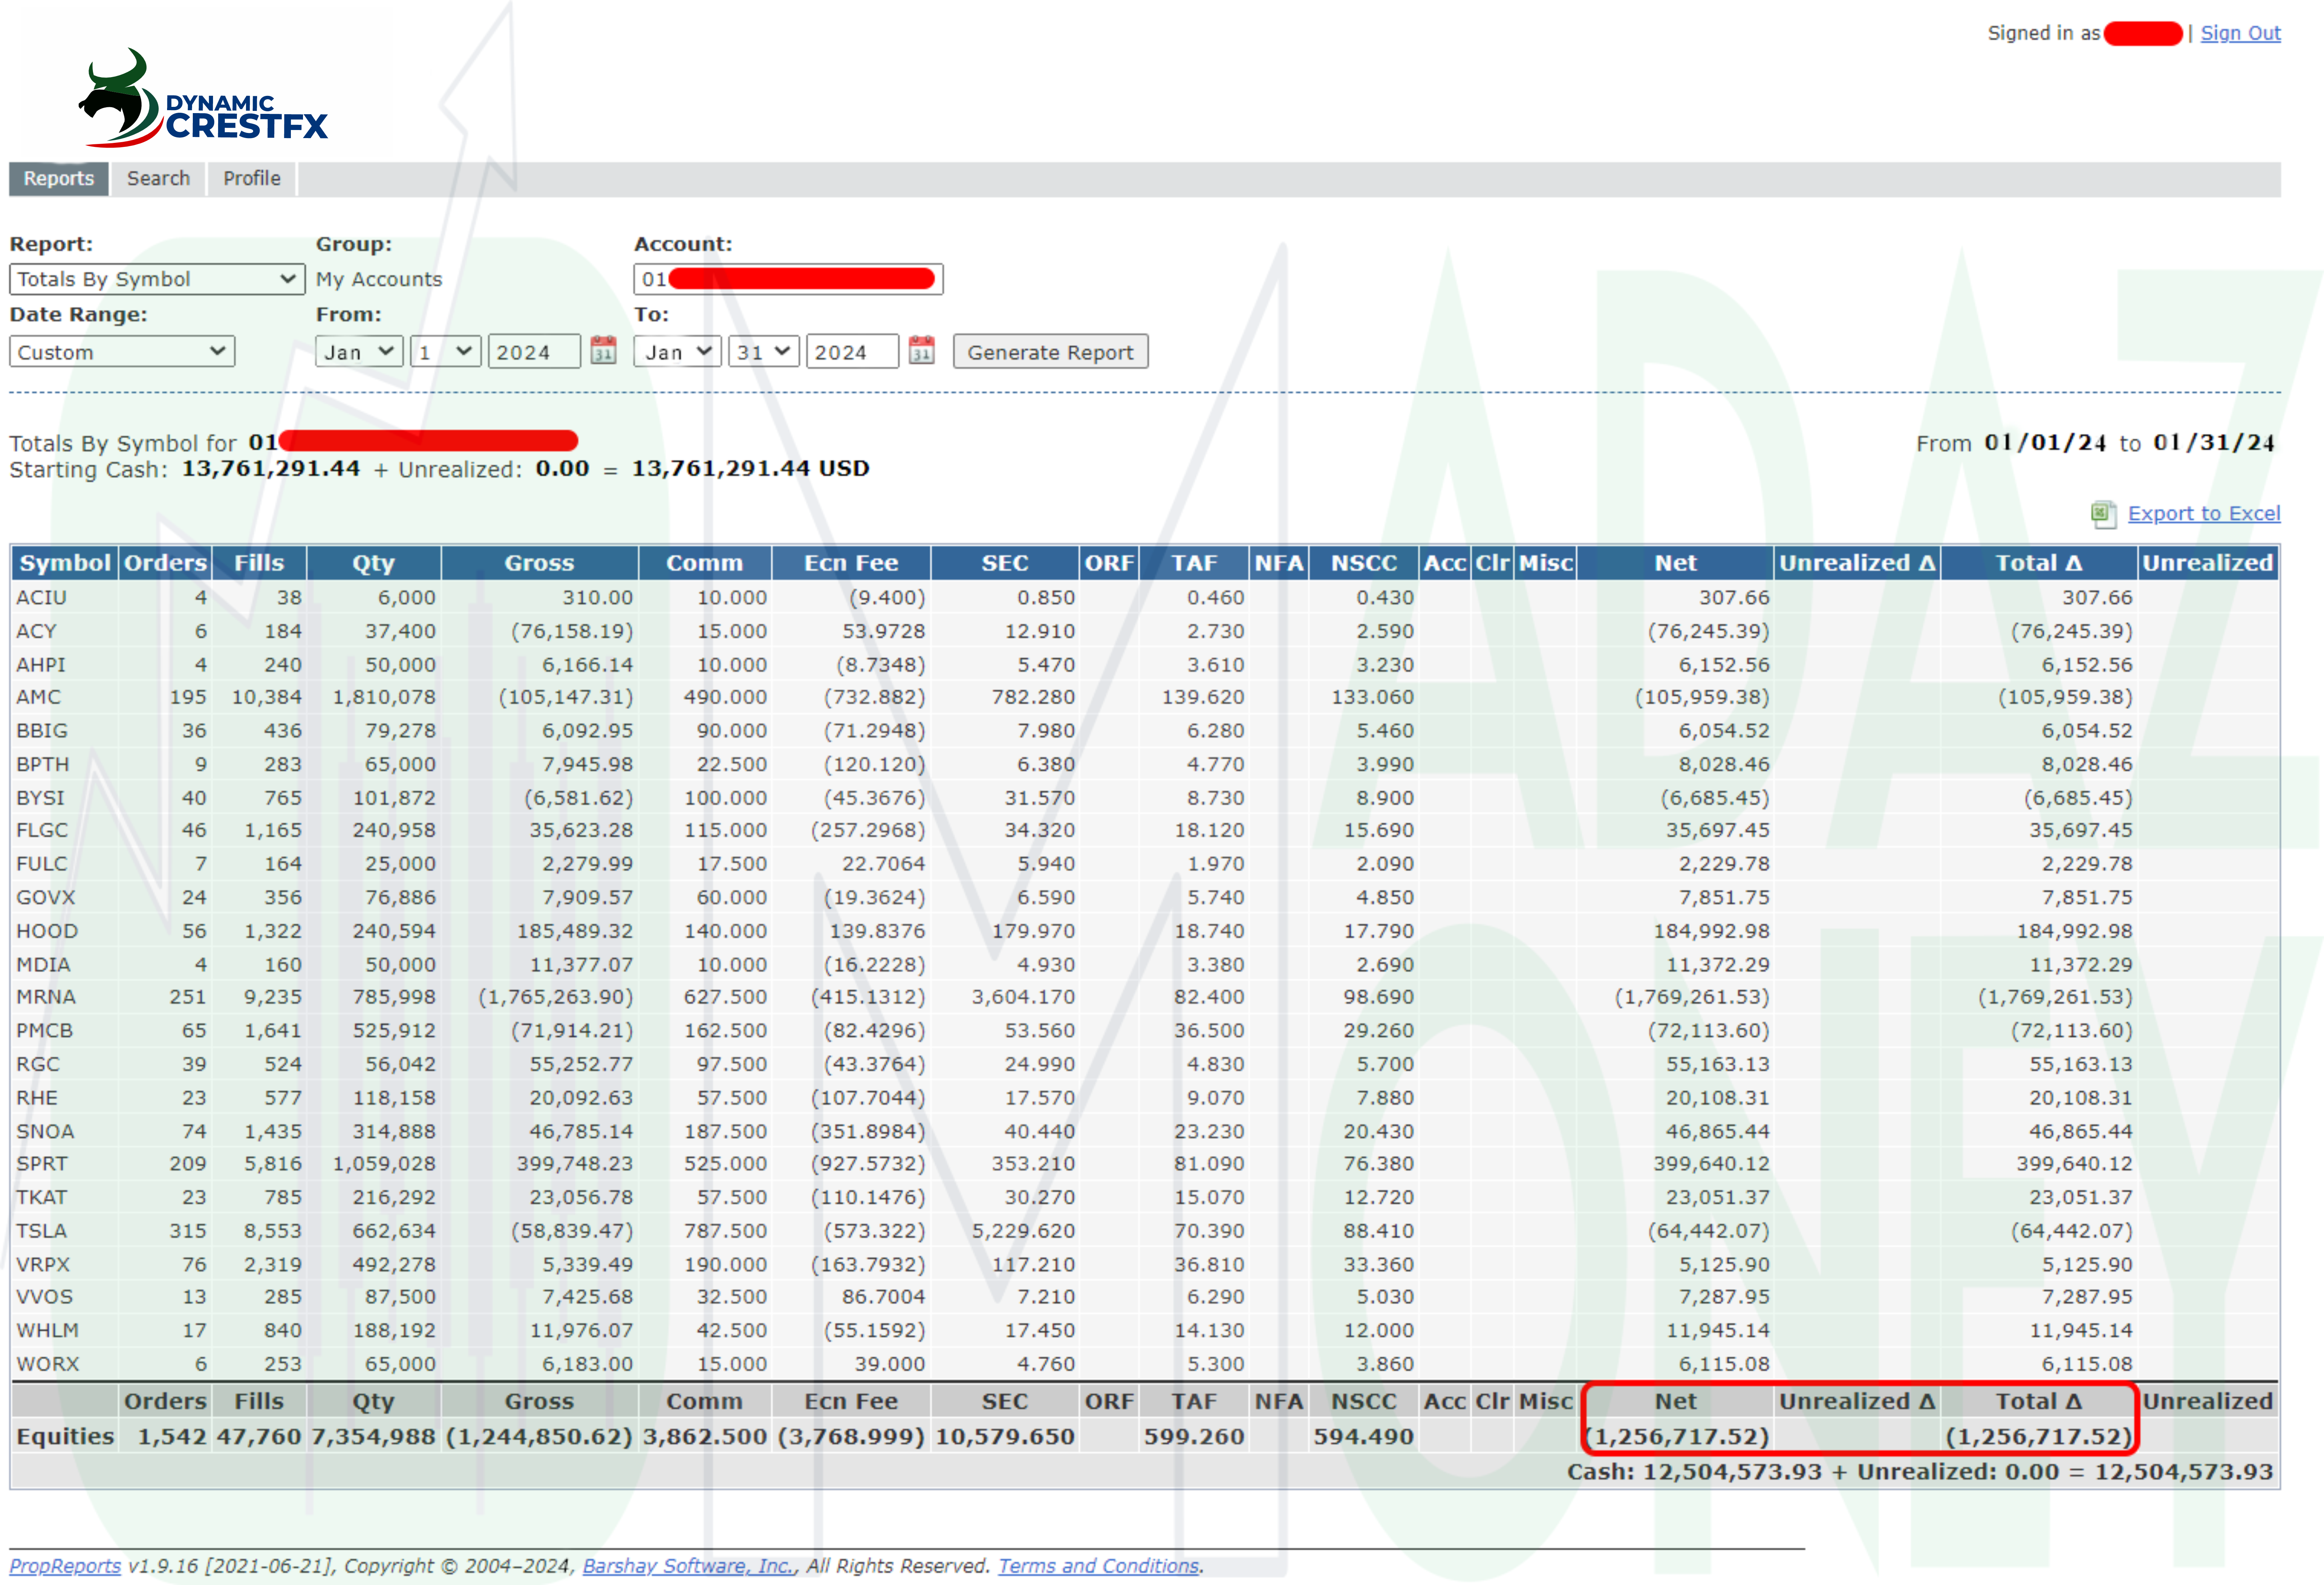
Task: Click the To date calendar icon
Action: [x=921, y=351]
